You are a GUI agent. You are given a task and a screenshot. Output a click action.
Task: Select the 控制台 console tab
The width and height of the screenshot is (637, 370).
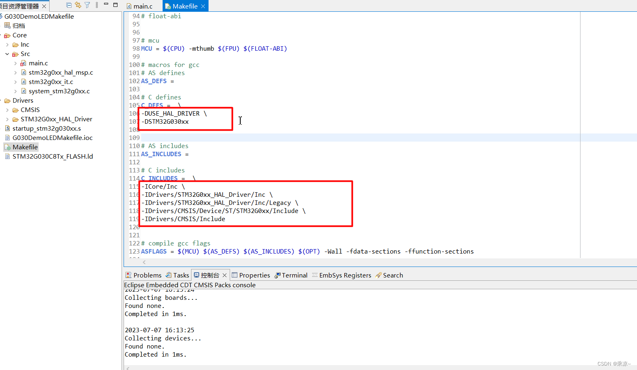coord(211,275)
